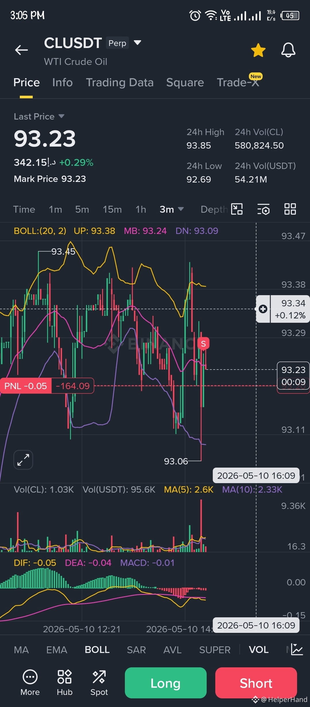
Task: Tap the Wi-Fi status bar icon
Action: coord(211,15)
